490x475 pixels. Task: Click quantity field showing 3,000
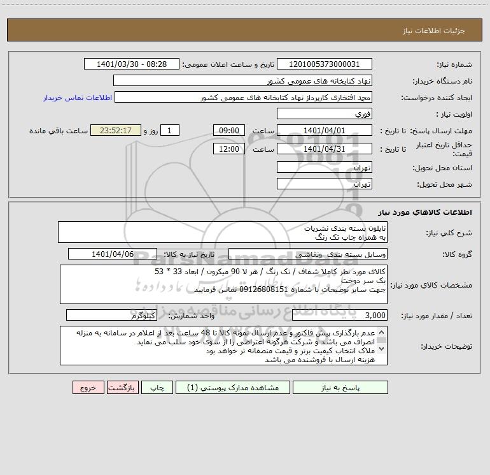[340, 315]
